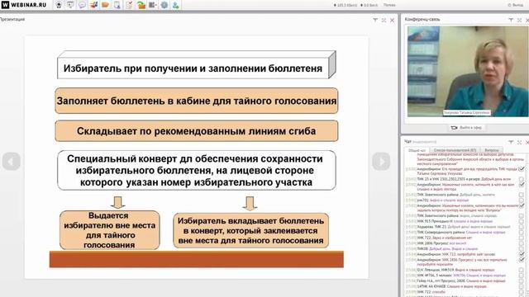Expand the Presentation panel to fullscreen

coord(384,20)
